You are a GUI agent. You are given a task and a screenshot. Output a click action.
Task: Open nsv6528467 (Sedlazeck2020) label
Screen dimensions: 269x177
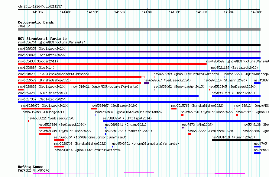114,106
